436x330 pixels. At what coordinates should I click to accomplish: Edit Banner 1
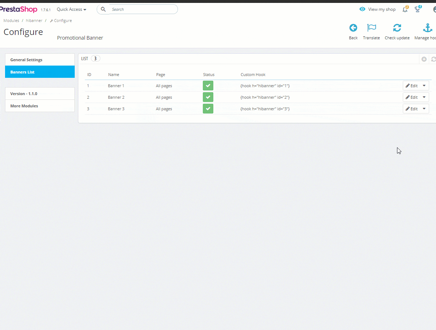point(411,86)
